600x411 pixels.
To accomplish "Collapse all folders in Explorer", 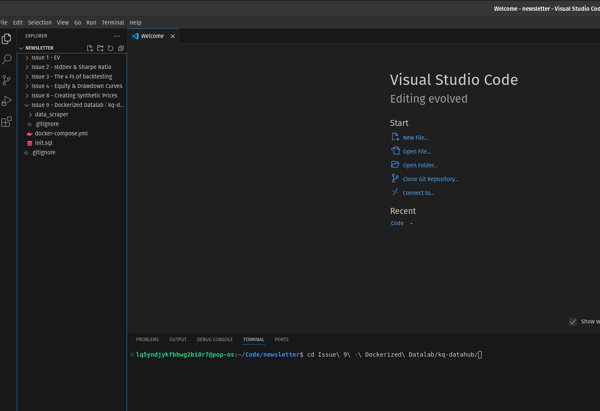I will point(121,48).
